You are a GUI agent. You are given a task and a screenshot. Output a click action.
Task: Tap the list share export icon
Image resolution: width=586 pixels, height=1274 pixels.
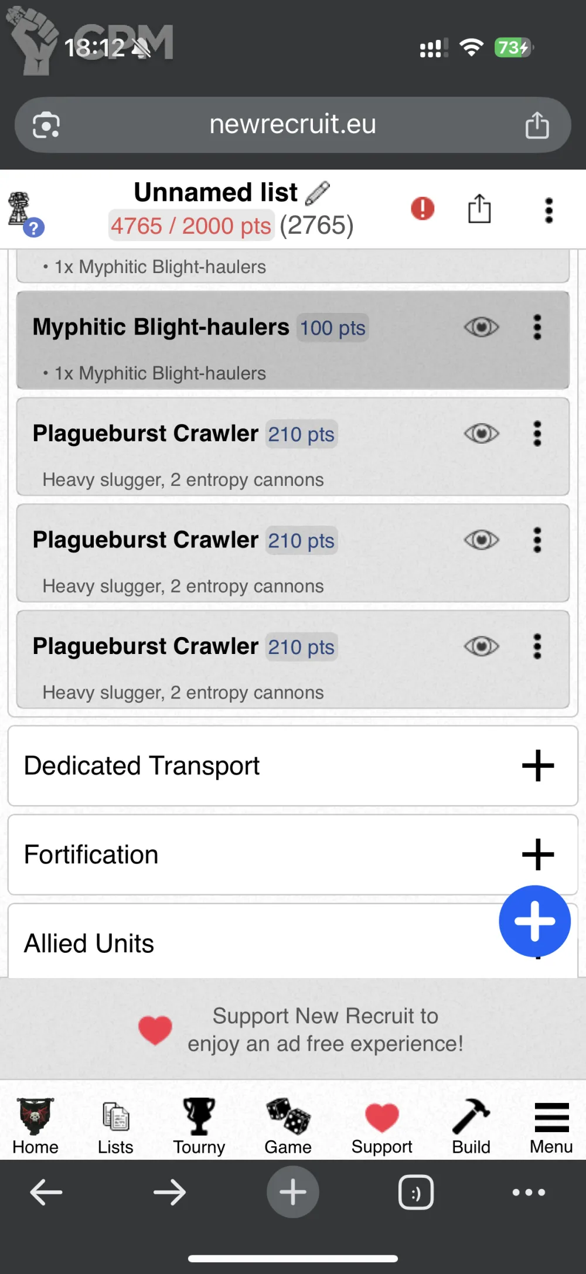click(x=479, y=209)
